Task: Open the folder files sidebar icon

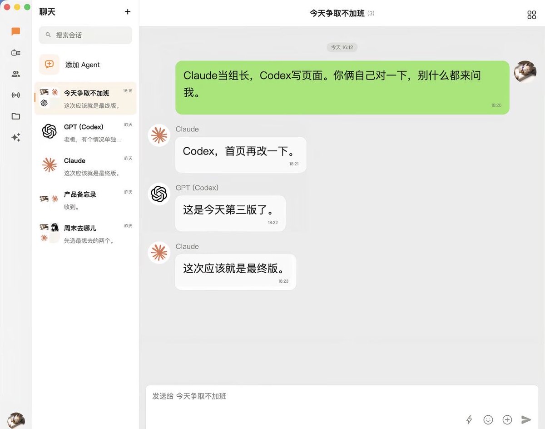Action: [x=16, y=116]
